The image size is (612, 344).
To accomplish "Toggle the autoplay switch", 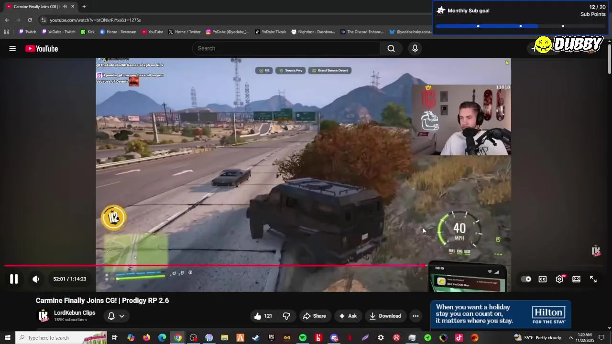I will pyautogui.click(x=526, y=279).
